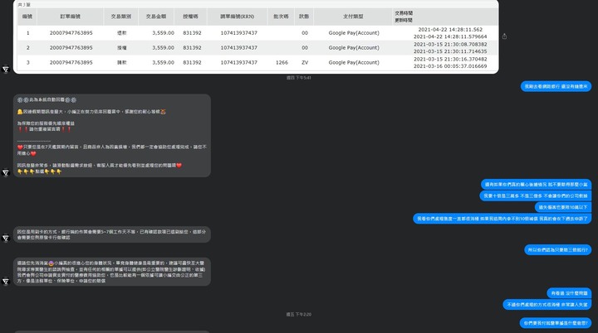Click timestamp '2021-04-22 14:28:11.562'
Image resolution: width=598 pixels, height=333 pixels.
[x=450, y=30]
